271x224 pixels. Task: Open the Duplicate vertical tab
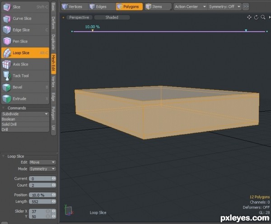[x=53, y=42]
